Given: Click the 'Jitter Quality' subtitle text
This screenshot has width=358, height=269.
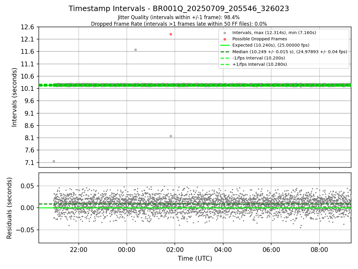Looking at the screenshot, I should 179,17.
